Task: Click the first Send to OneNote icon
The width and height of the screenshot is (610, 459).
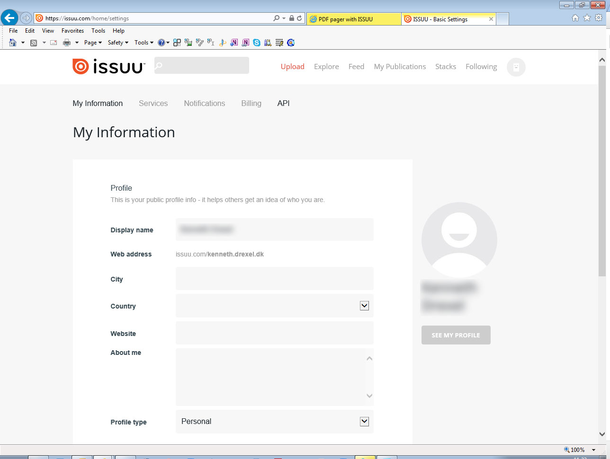Action: 234,43
